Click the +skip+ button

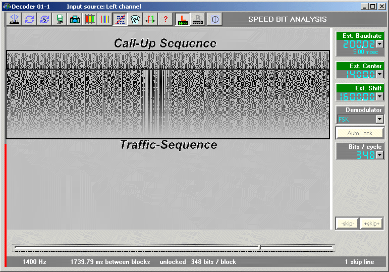coord(372,224)
